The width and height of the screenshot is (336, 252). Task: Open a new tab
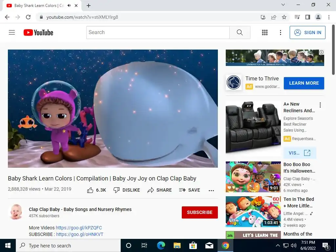(89, 6)
